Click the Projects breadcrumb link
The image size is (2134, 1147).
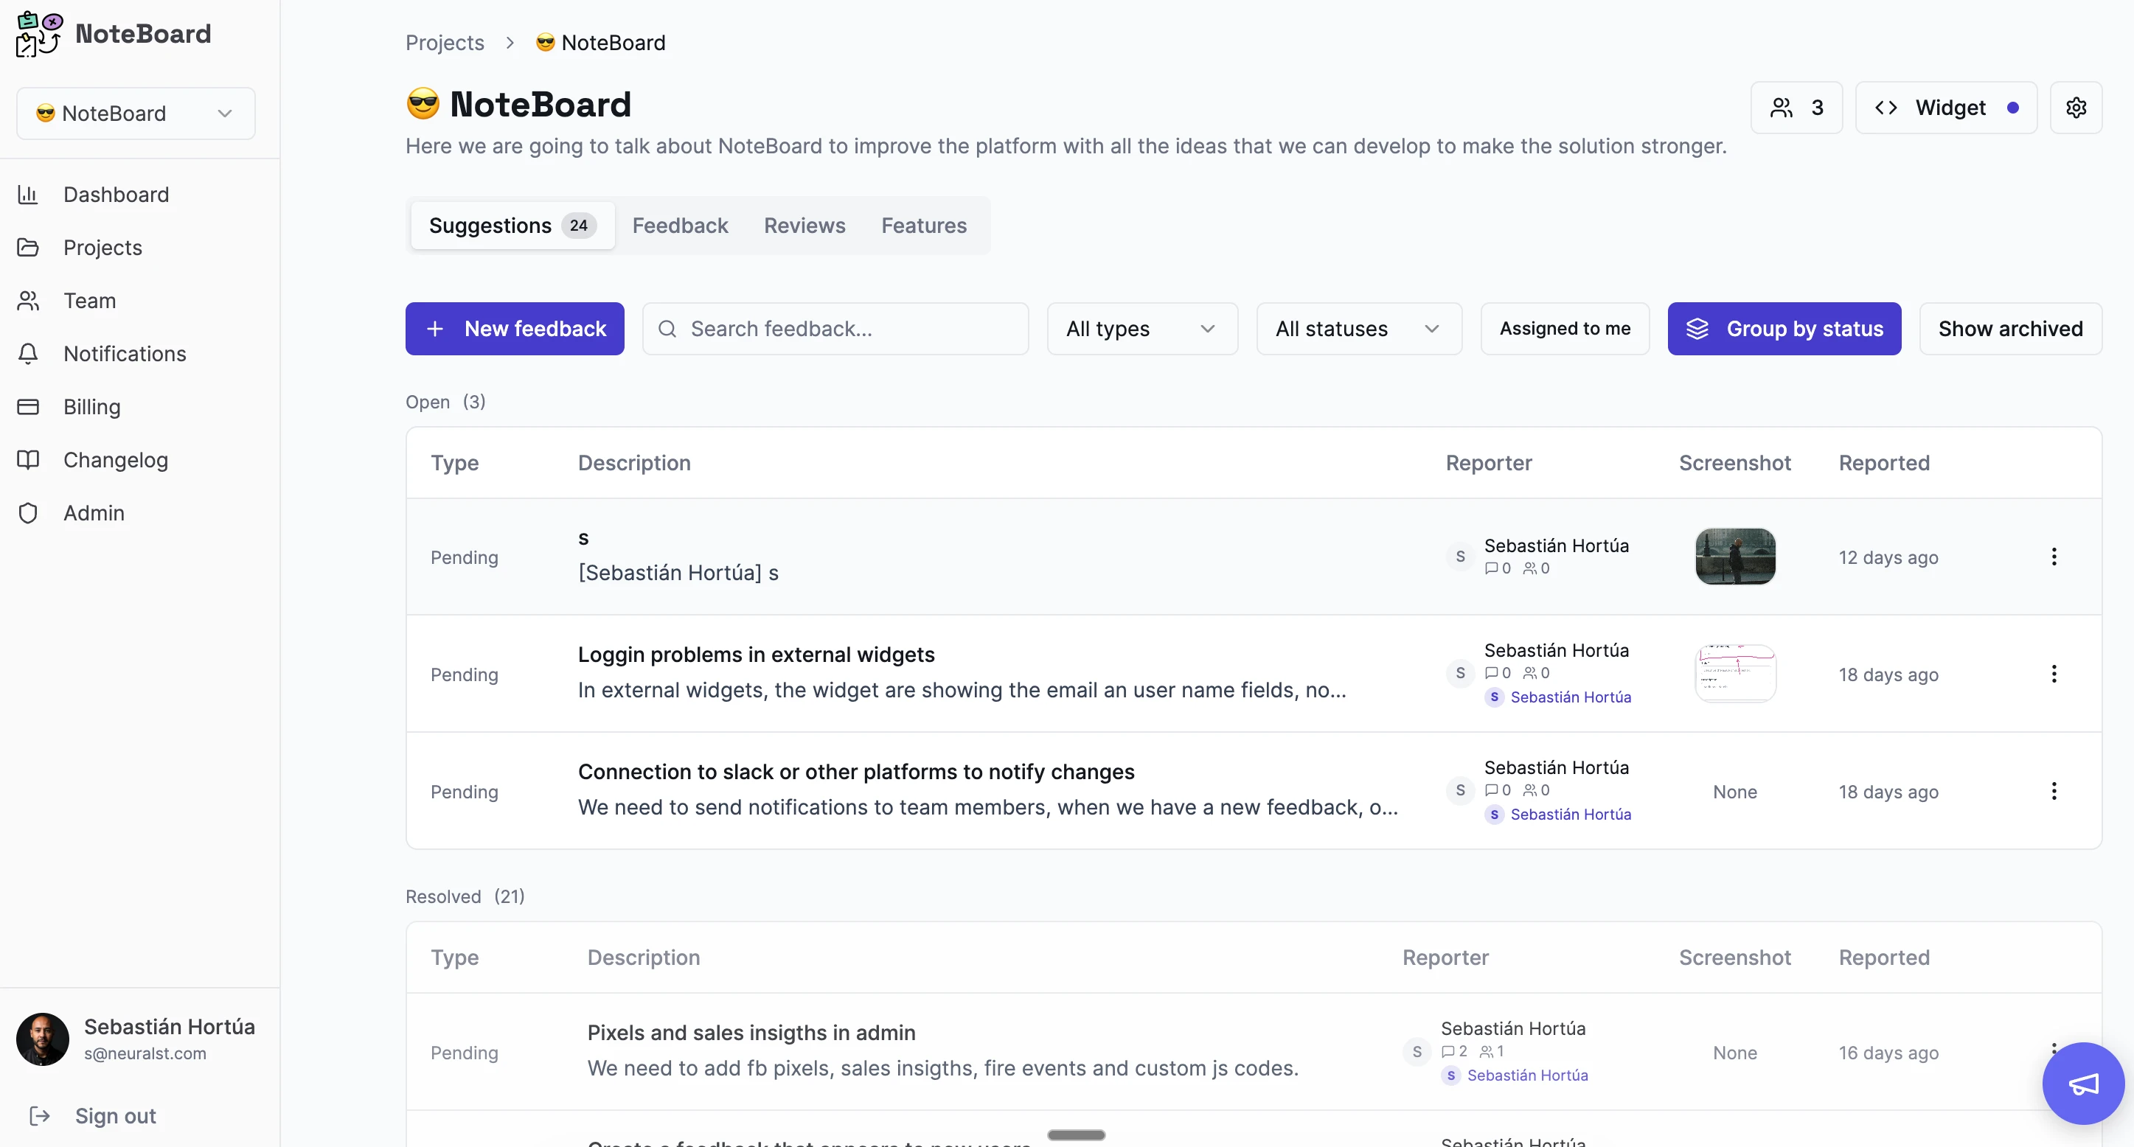[444, 43]
